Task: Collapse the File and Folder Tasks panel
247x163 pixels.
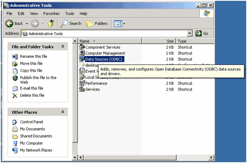Action: 63,47
